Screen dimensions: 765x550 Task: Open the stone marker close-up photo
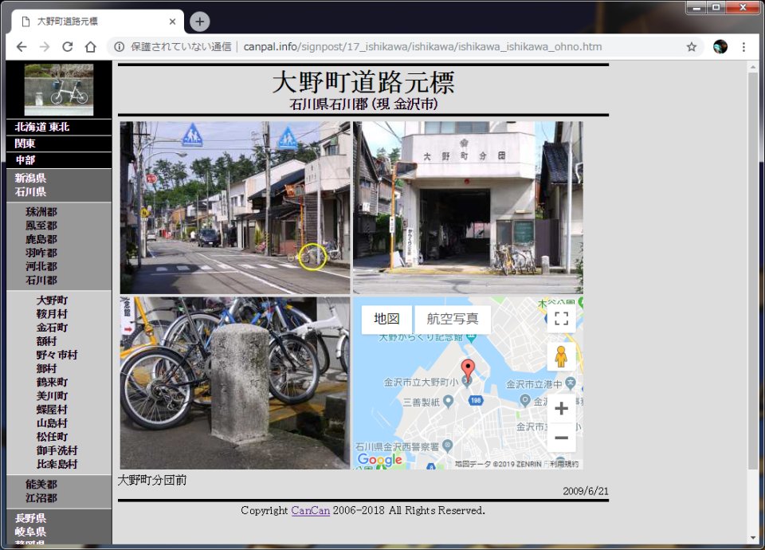(235, 383)
